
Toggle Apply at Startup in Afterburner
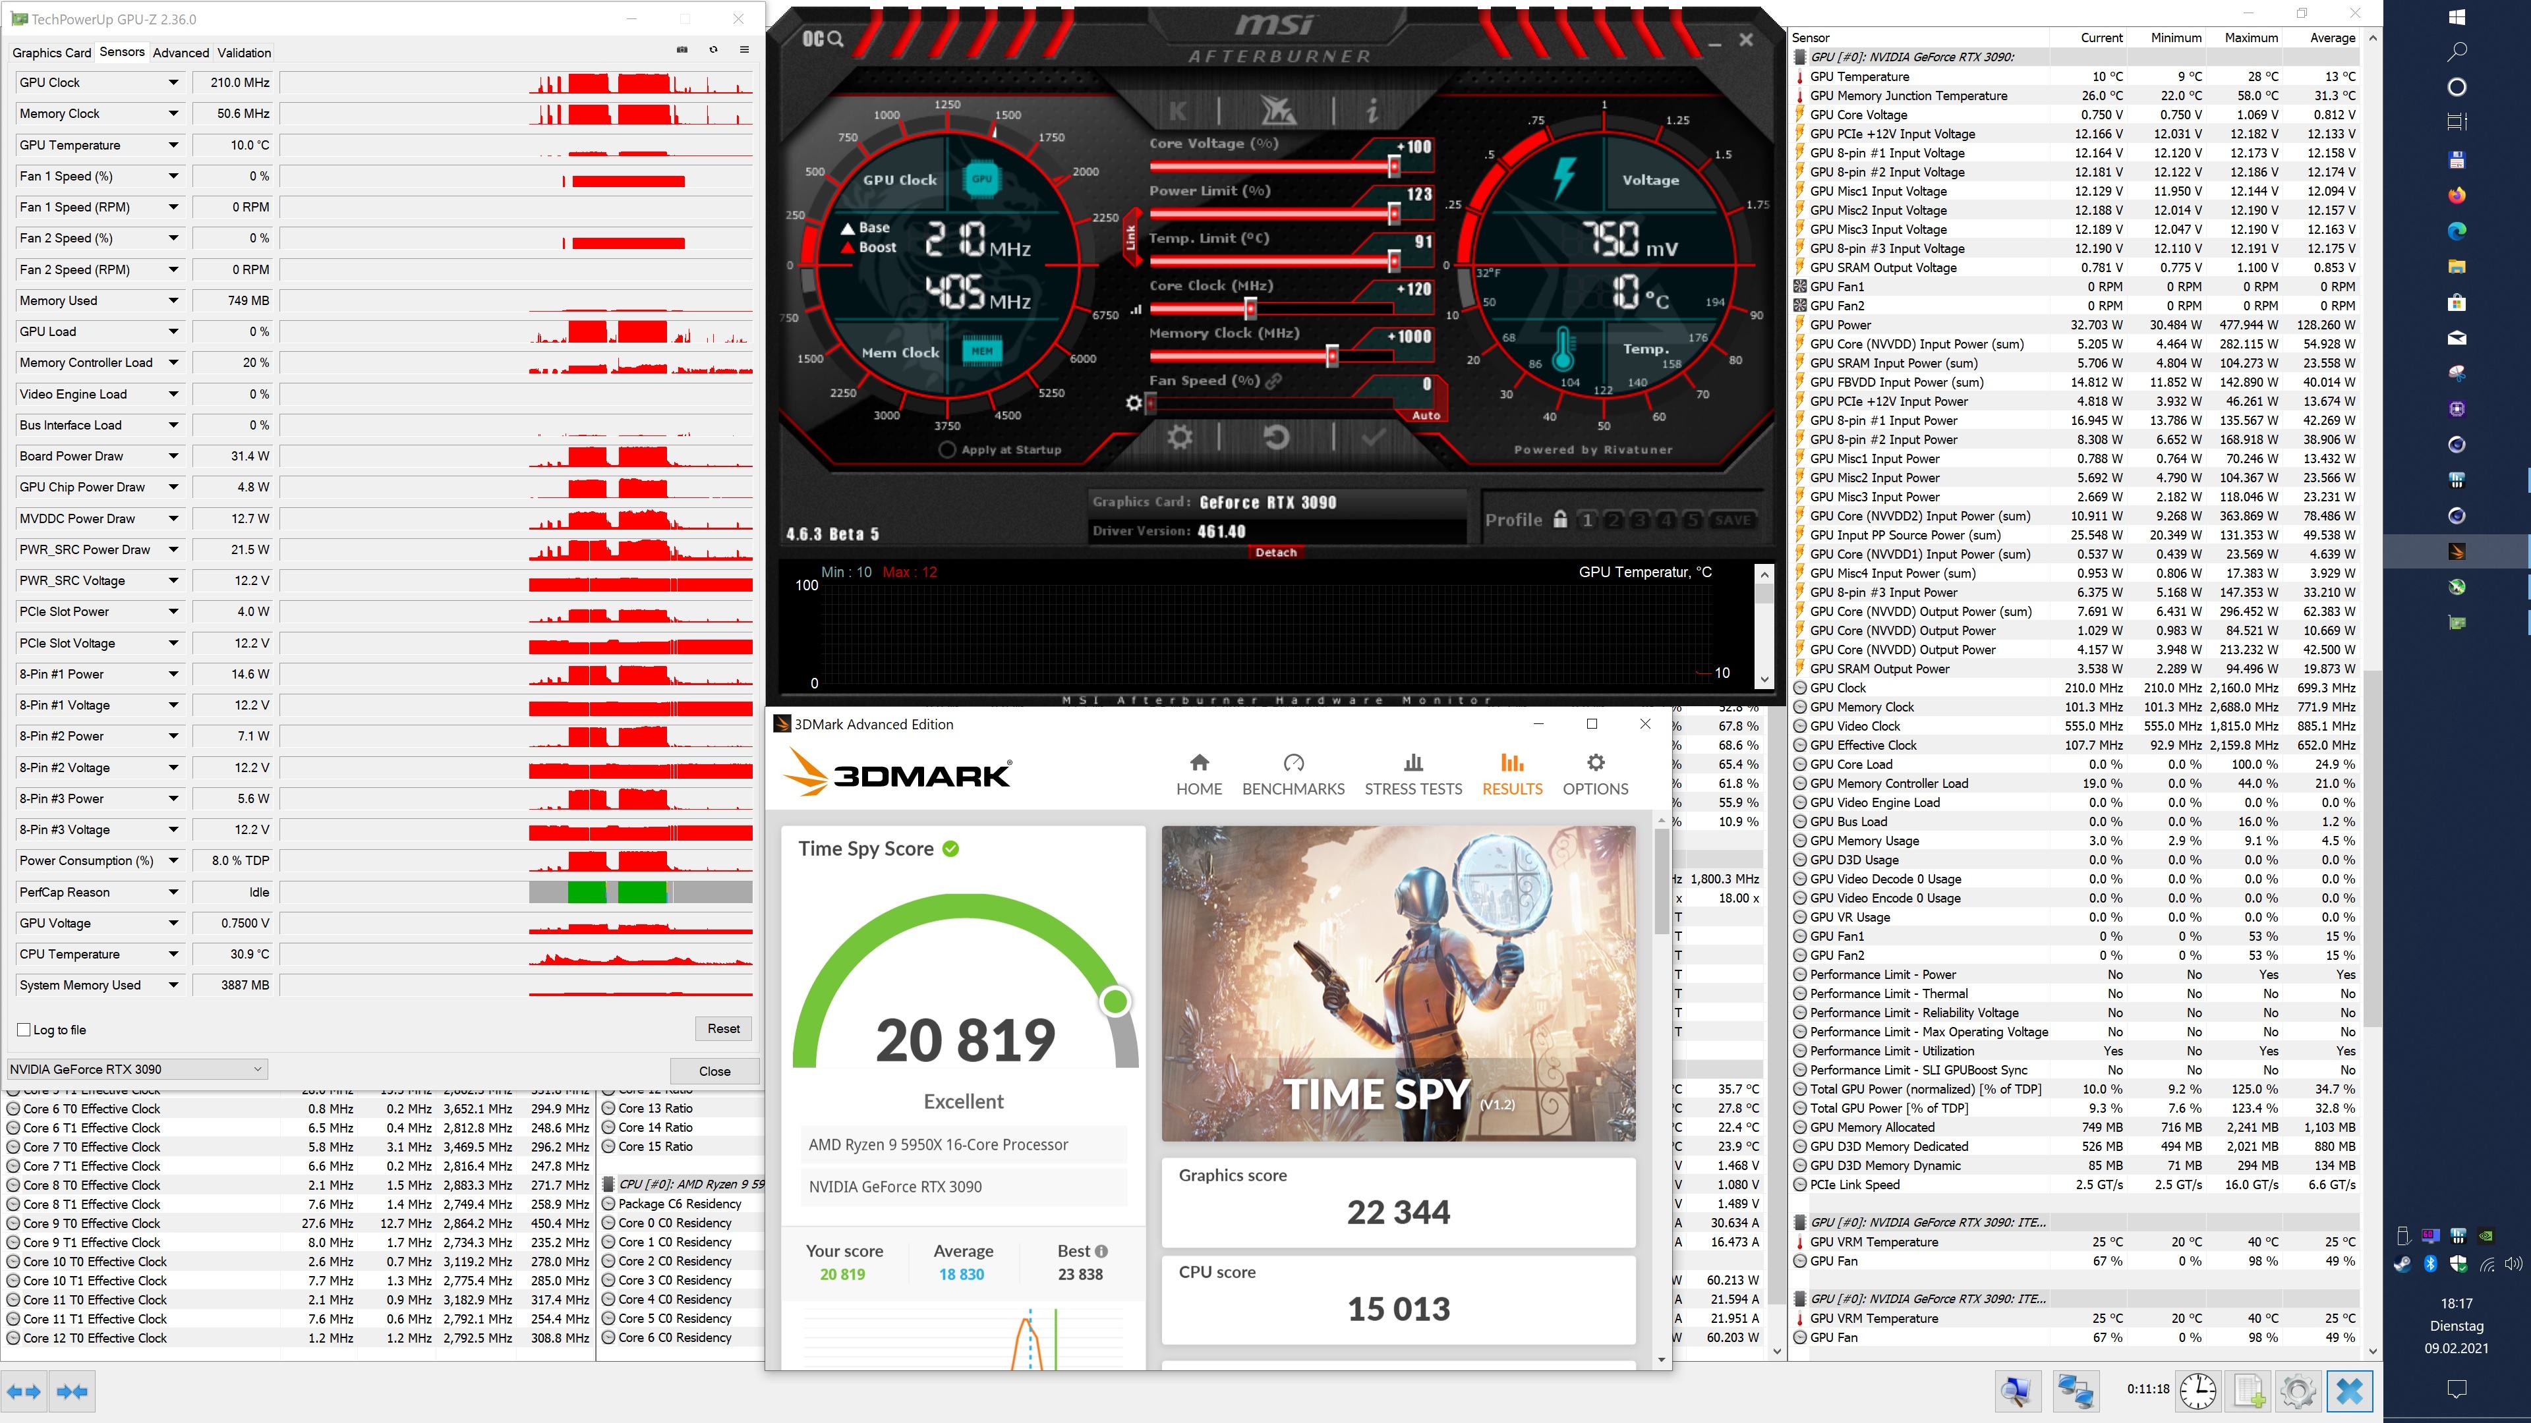(x=946, y=449)
